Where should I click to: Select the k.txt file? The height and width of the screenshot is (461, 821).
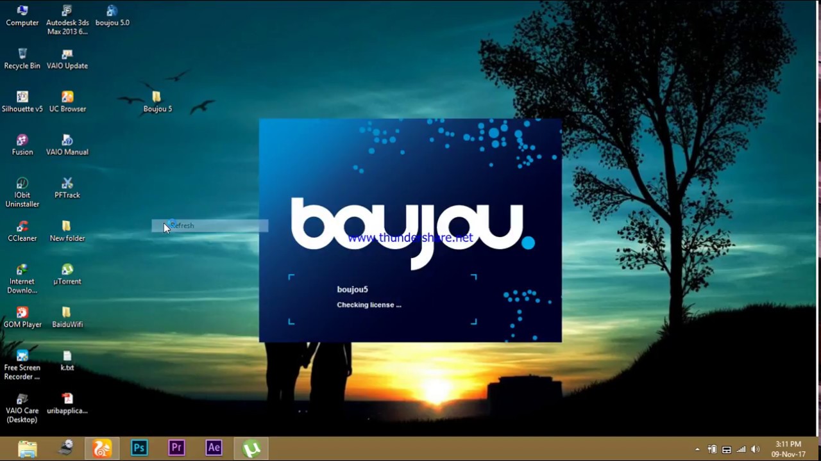pos(67,360)
